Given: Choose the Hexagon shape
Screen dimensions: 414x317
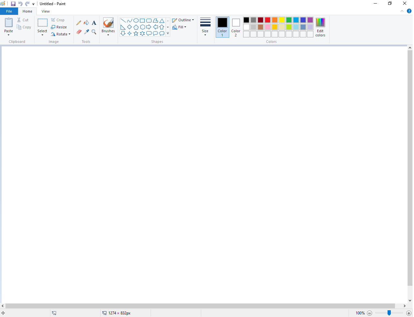Looking at the screenshot, I should [143, 27].
